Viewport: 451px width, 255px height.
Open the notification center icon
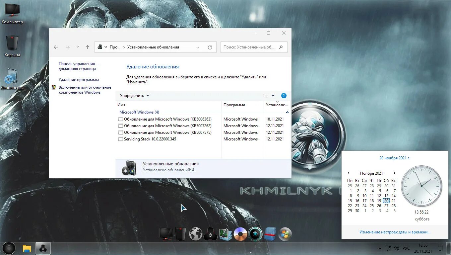point(440,248)
